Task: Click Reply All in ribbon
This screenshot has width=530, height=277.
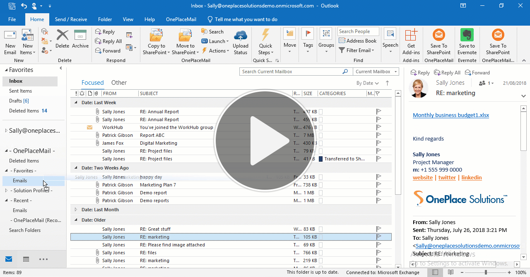Action: 108,41
